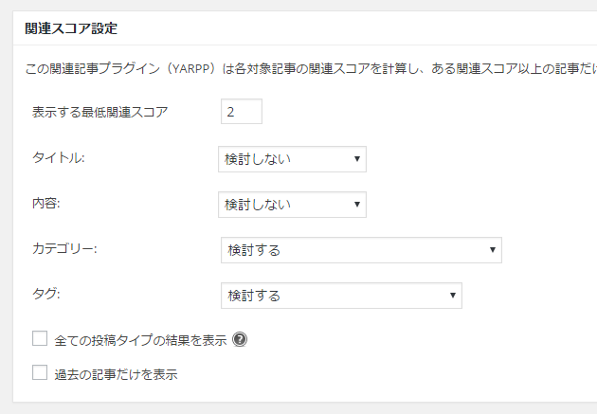Click the arrow on the タグ select box
The height and width of the screenshot is (414, 597).
click(453, 296)
